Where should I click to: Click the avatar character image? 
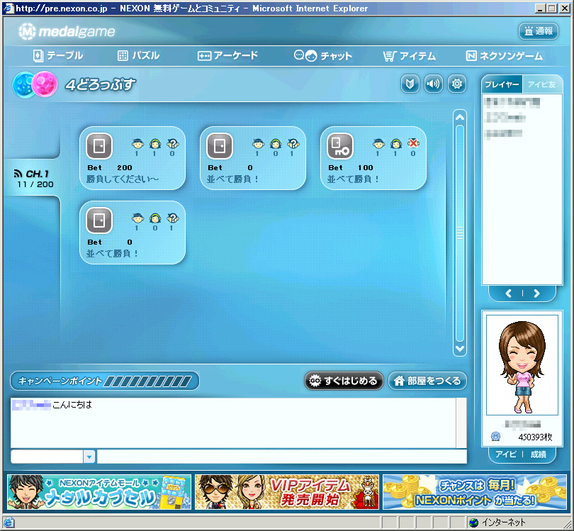(x=522, y=365)
